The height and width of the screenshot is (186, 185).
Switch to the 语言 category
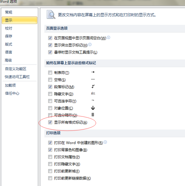(8, 52)
